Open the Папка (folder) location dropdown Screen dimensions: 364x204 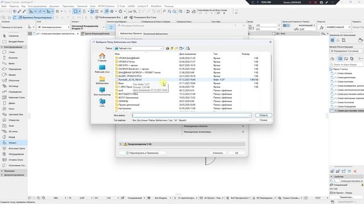(138, 48)
